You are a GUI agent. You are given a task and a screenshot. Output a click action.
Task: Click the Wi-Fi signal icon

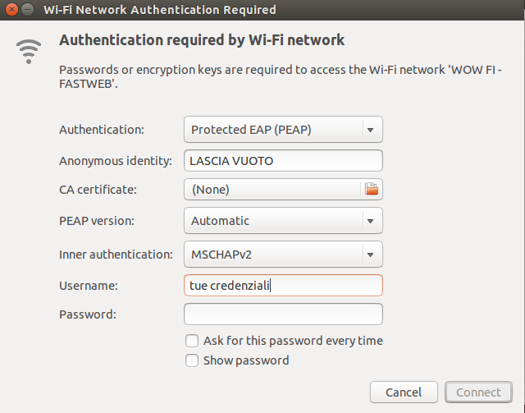coord(28,51)
